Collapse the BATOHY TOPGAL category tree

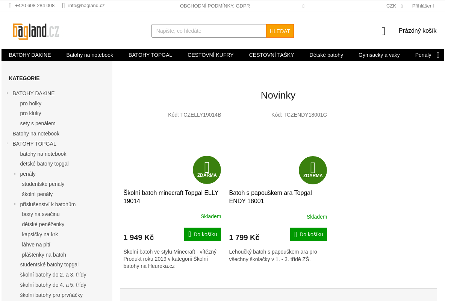click(7, 143)
